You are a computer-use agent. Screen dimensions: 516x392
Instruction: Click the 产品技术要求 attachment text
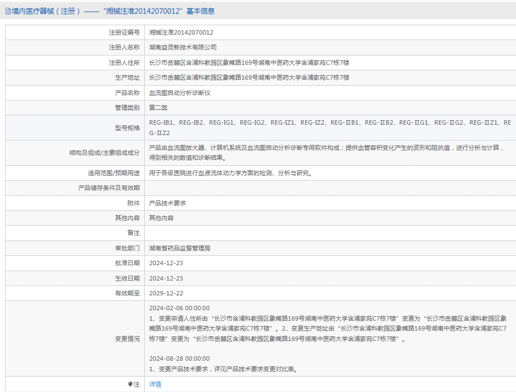pyautogui.click(x=167, y=203)
